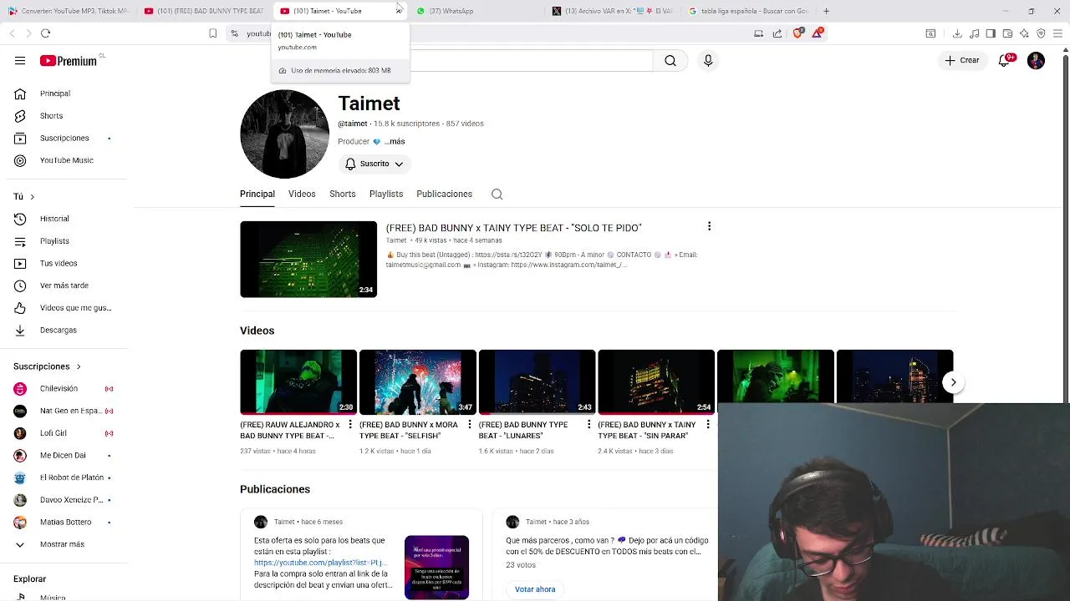The height and width of the screenshot is (601, 1070).
Task: Switch to the WhatsApp browser tab
Action: point(475,11)
